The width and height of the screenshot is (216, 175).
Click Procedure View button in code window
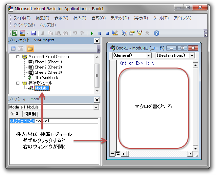coord(112,153)
